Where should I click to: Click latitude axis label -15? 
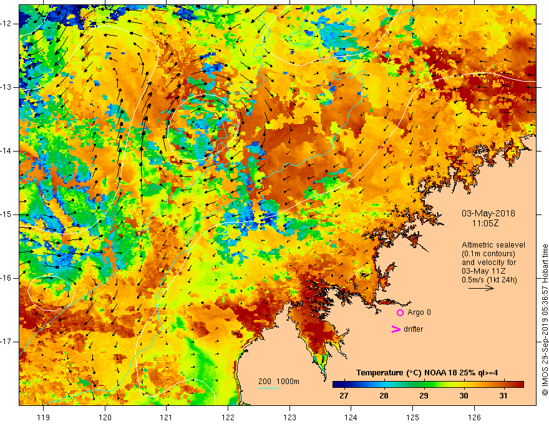point(7,214)
